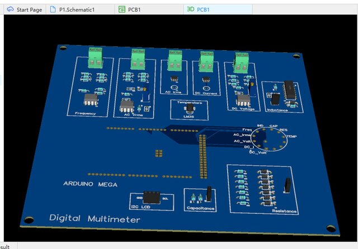Click the AC Vrms label on board

(134, 115)
